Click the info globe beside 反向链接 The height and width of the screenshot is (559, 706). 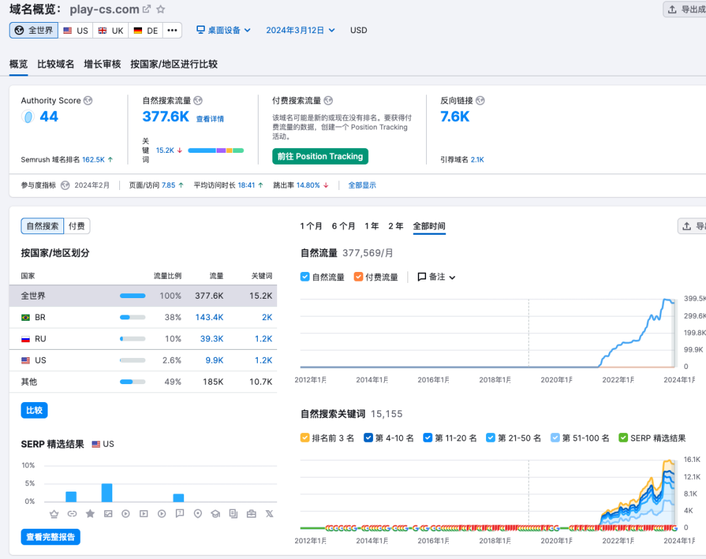[x=481, y=101]
